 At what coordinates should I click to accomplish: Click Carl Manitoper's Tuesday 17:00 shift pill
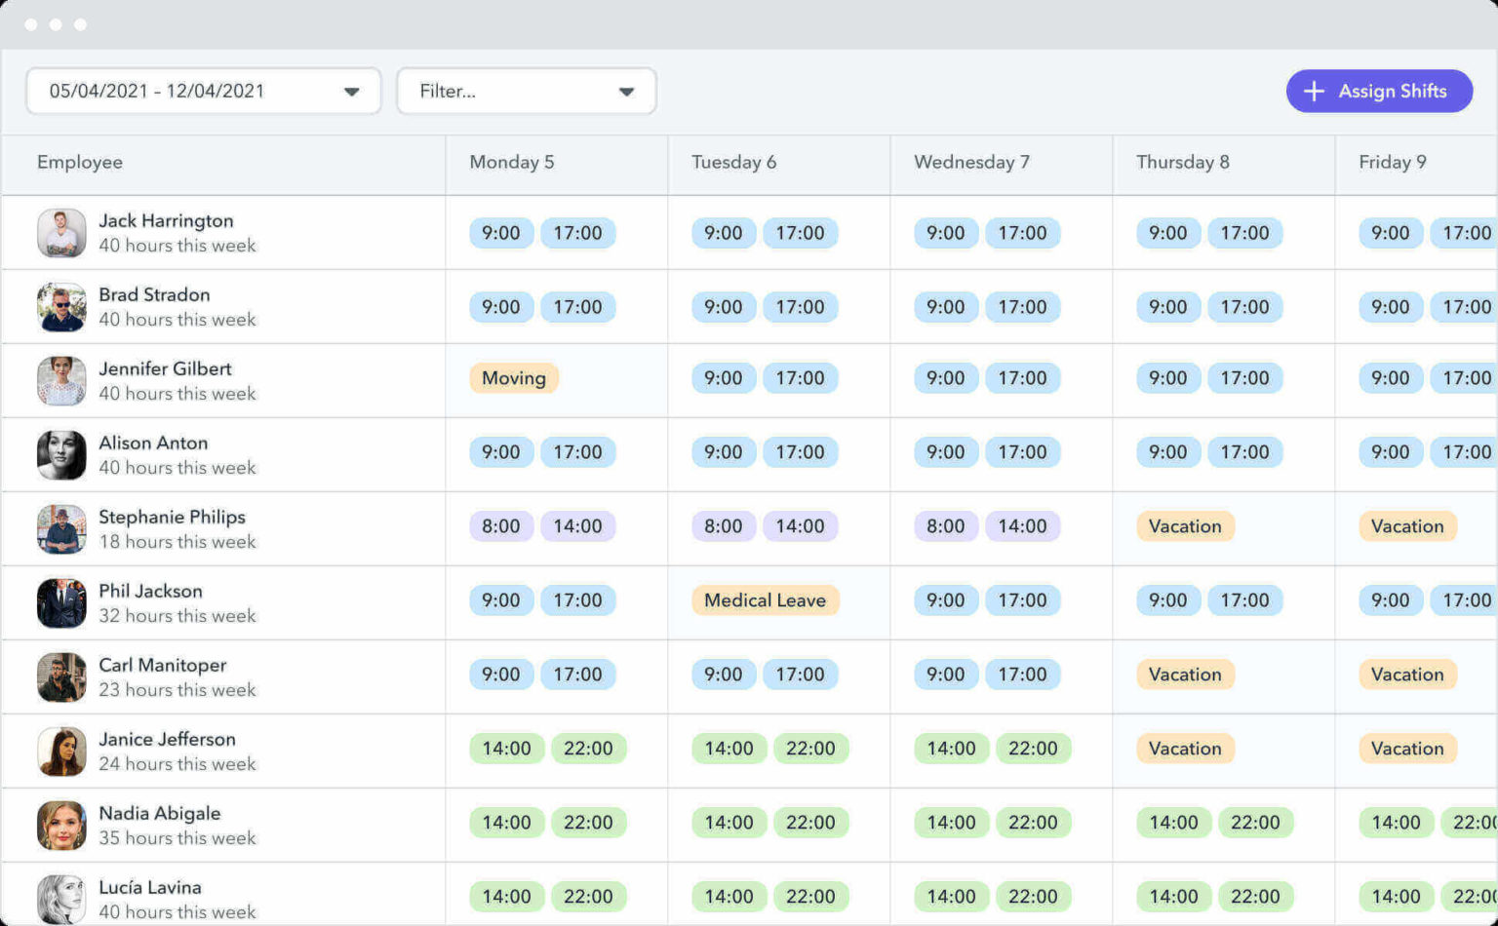801,675
